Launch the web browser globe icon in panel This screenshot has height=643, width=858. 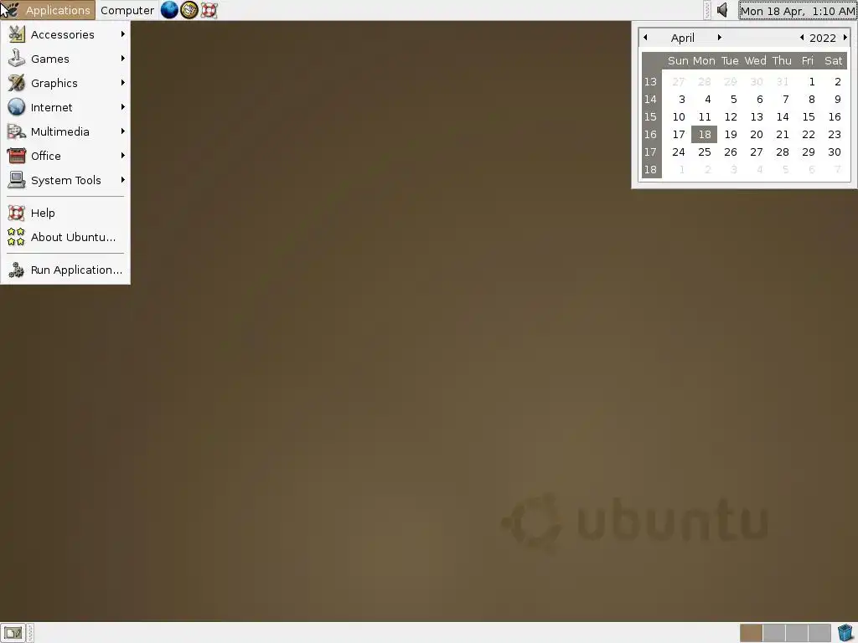click(x=169, y=10)
